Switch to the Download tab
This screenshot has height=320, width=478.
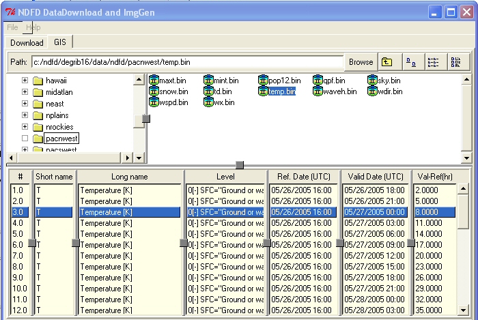27,42
